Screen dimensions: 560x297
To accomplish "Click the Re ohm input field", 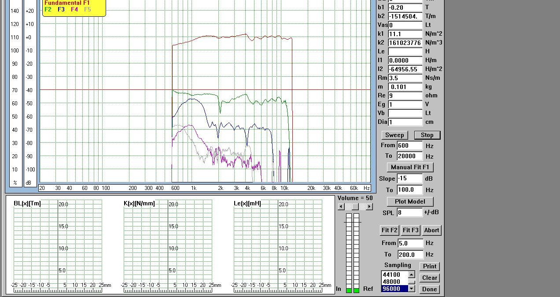I will (x=405, y=96).
